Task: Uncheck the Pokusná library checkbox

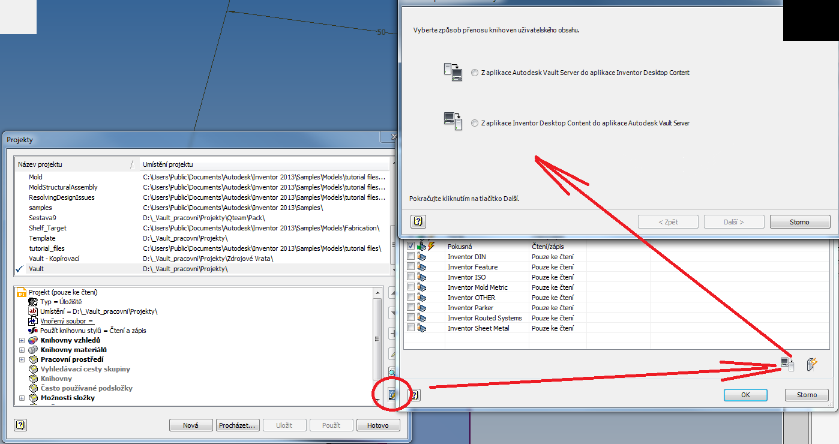Action: coord(410,246)
